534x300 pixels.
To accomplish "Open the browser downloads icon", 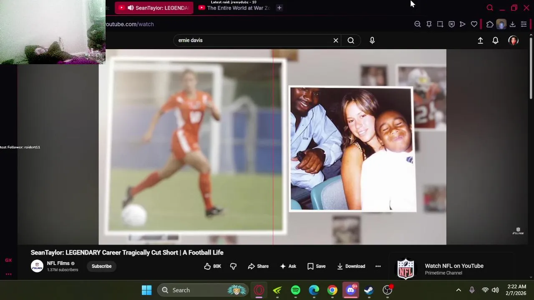I will (512, 24).
